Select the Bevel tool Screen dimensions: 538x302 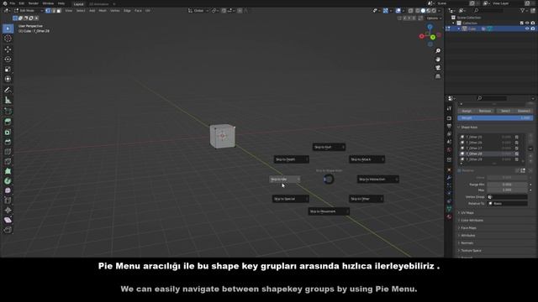point(8,142)
